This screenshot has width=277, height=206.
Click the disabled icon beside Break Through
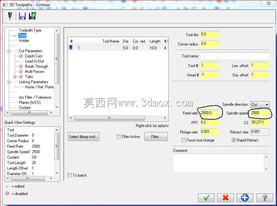(x=21, y=66)
